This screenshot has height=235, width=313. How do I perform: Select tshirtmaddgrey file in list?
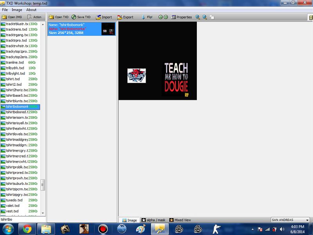pos(20,139)
